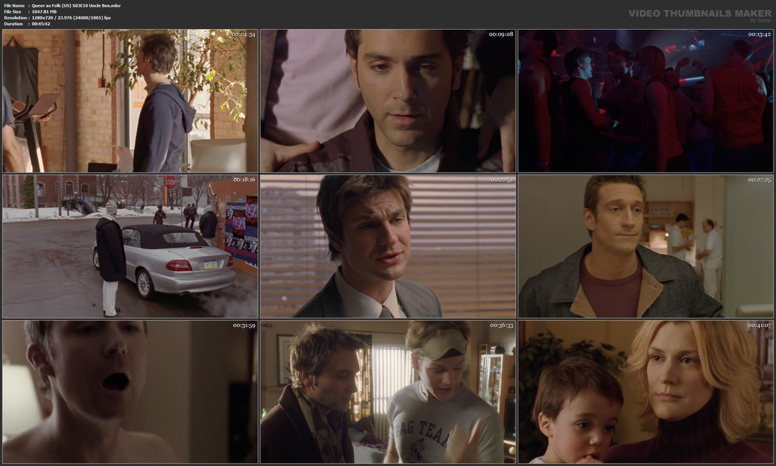Select the silver car thumbnail at 00:18:16
776x466 pixels.
click(130, 247)
